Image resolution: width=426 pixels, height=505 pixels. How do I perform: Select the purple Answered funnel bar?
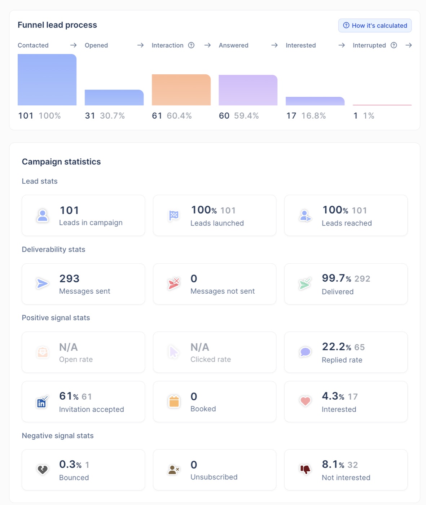click(x=248, y=90)
